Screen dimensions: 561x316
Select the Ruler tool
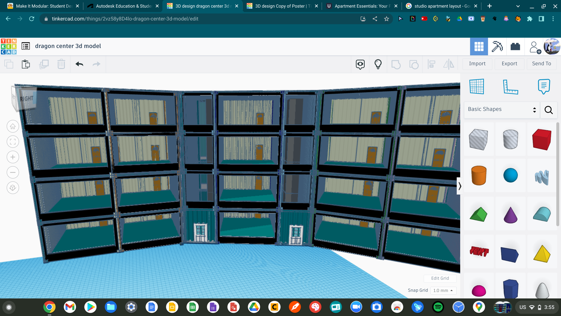click(511, 86)
